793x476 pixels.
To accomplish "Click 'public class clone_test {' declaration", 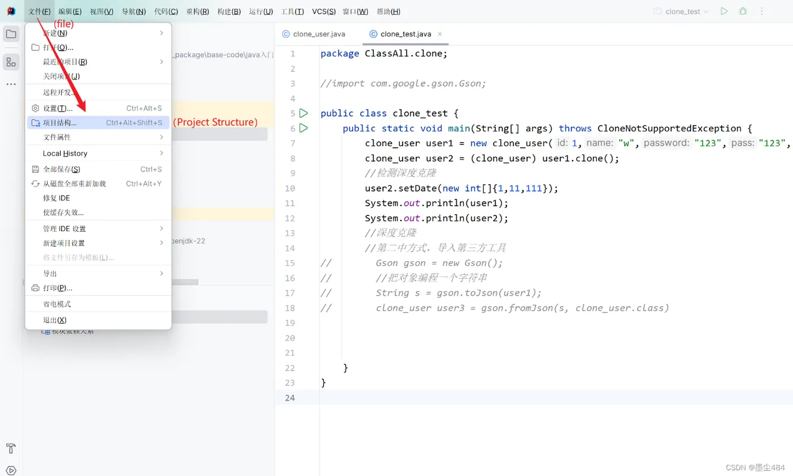I will pyautogui.click(x=390, y=113).
